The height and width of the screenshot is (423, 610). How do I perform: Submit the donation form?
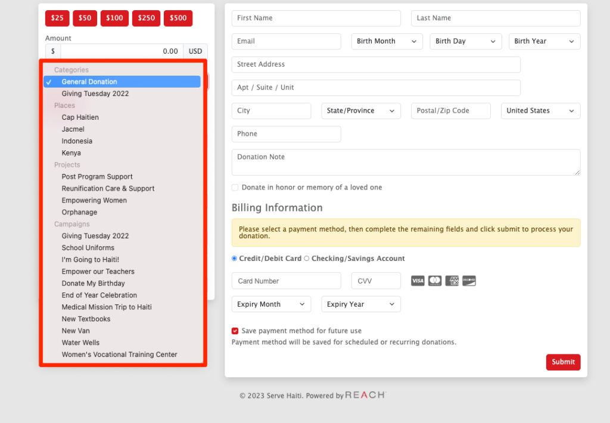[563, 362]
